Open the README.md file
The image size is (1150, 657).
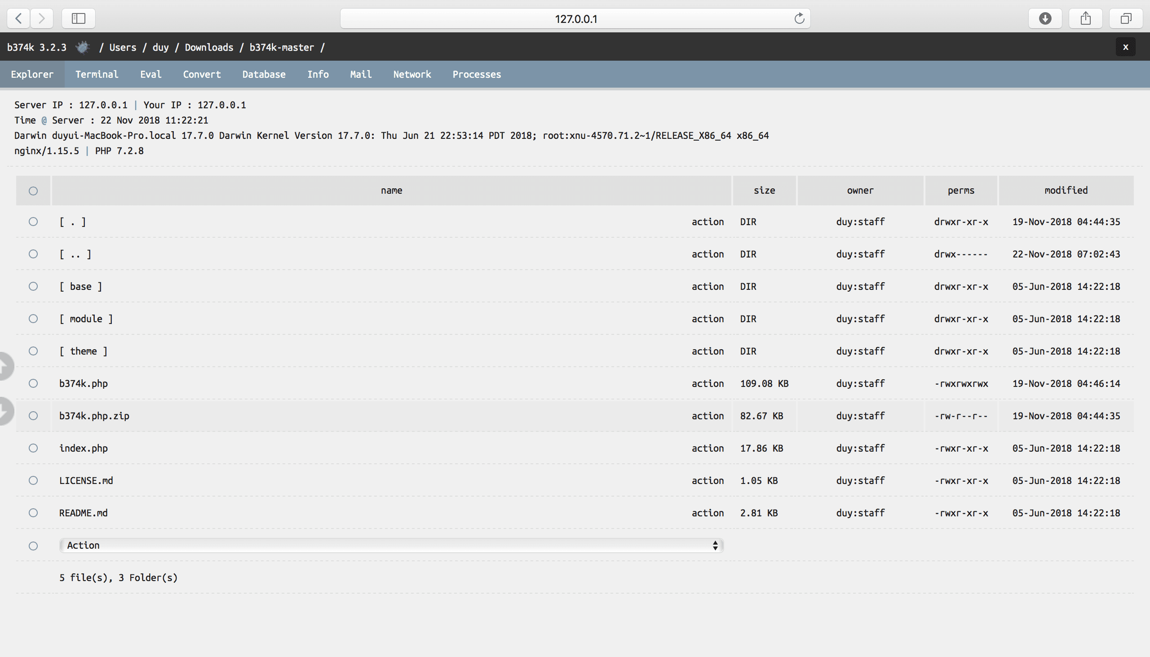point(84,513)
